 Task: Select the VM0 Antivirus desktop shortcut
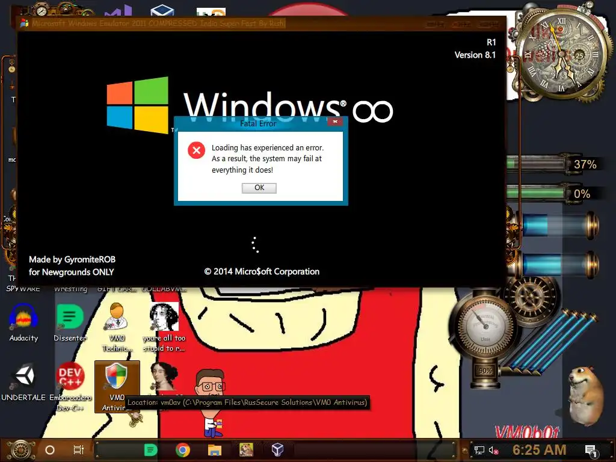click(x=117, y=387)
